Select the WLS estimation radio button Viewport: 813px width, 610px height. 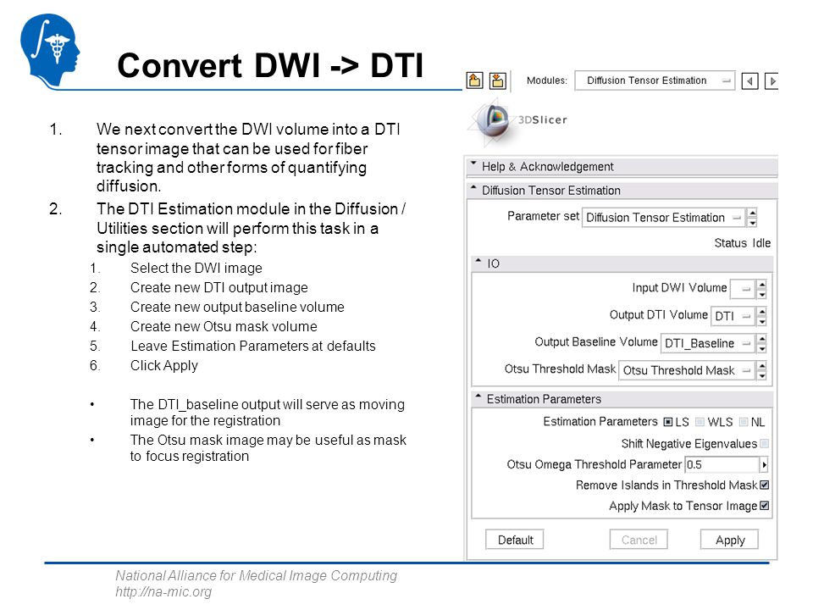700,422
